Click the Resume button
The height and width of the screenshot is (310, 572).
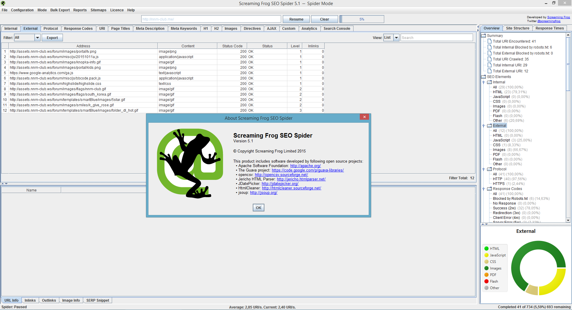point(296,19)
